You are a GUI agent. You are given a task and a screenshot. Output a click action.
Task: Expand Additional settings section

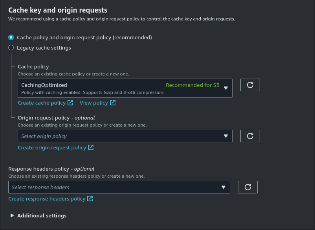coord(42,215)
